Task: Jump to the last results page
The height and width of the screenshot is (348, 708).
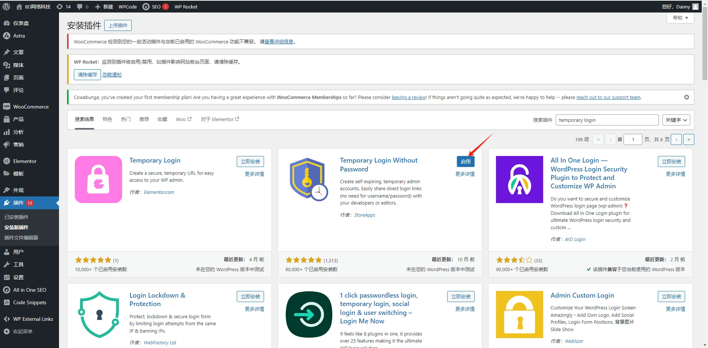Action: (689, 139)
